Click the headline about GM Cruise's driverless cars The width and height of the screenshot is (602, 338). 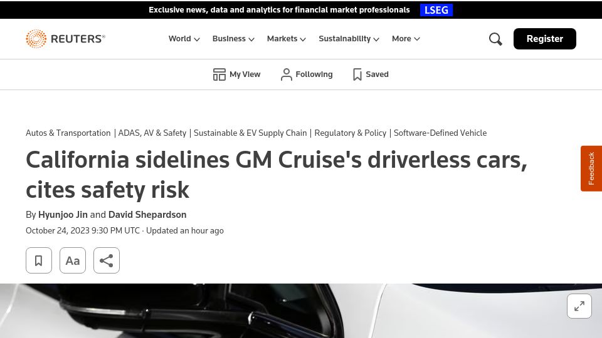(x=277, y=175)
